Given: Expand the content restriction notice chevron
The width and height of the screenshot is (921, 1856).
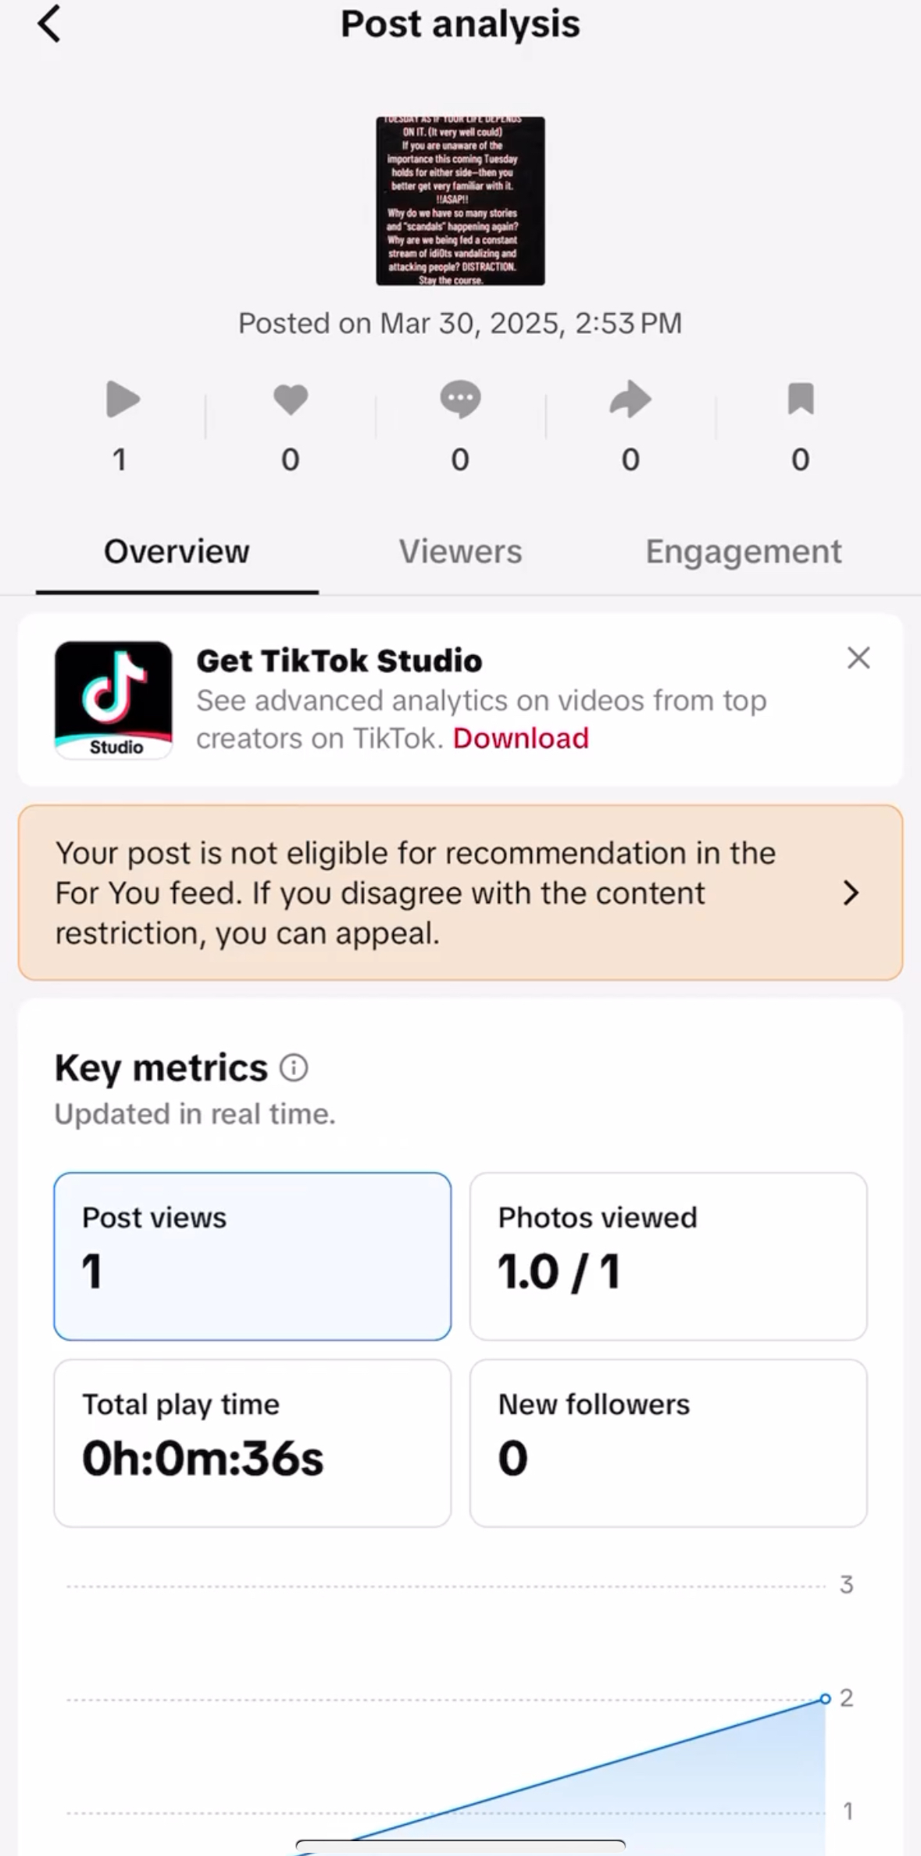Looking at the screenshot, I should point(851,893).
